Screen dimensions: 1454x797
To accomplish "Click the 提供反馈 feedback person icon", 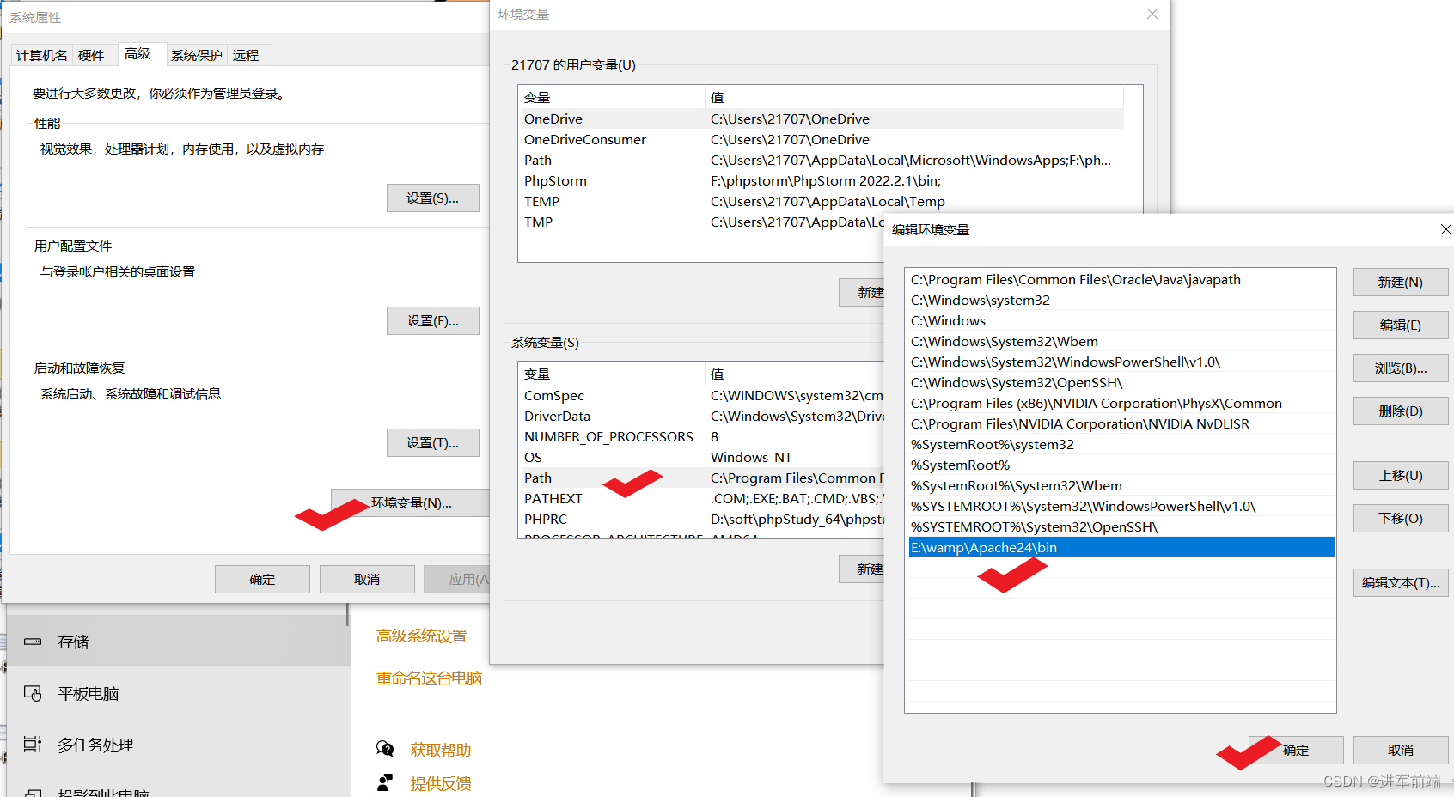I will point(385,782).
